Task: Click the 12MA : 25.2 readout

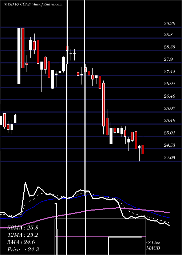Action: (23, 235)
